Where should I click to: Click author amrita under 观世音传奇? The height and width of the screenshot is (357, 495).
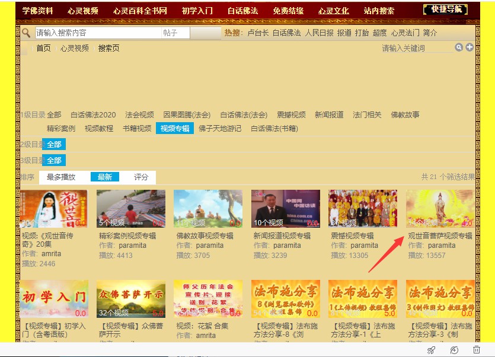51,254
